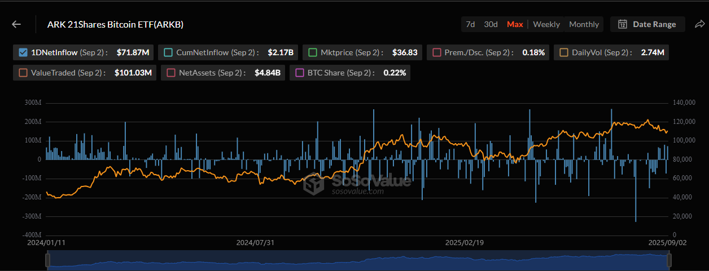Click the -400M left axis label
Image resolution: width=709 pixels, height=271 pixels.
click(32, 235)
